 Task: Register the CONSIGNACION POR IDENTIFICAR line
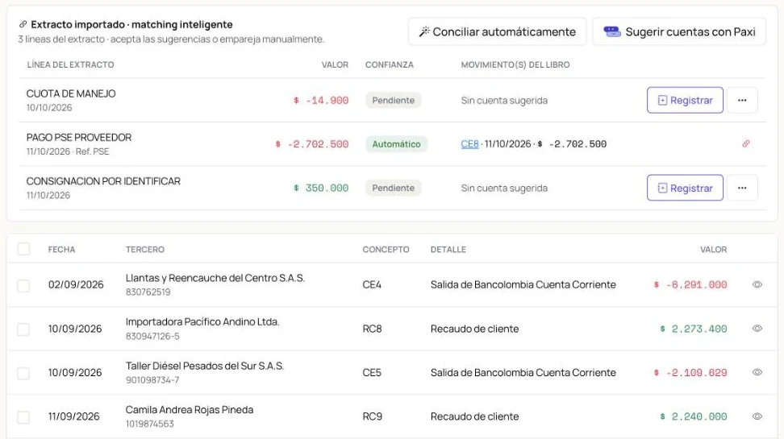tap(685, 188)
